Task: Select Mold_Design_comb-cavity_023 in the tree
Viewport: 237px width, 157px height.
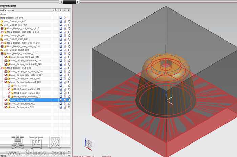Action: (26, 64)
